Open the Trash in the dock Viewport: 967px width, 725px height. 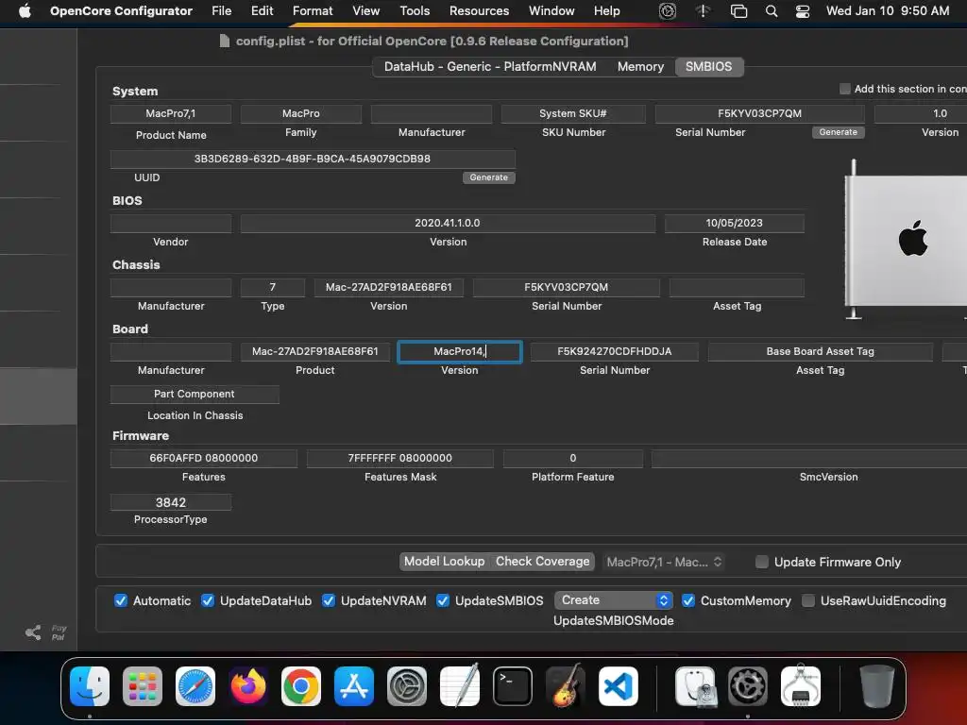tap(877, 686)
